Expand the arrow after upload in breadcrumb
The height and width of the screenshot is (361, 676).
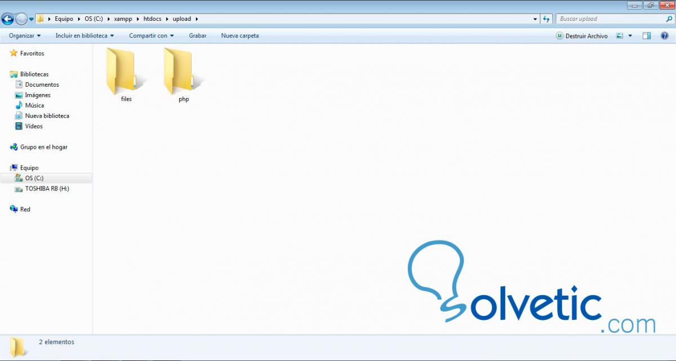click(197, 19)
